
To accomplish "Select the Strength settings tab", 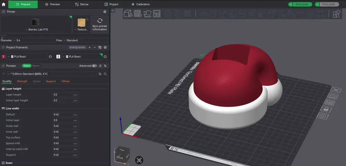I will (22, 81).
